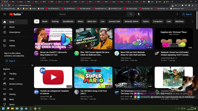The image size is (198, 111).
Task: Click the sidebar Sign in button
Action: (x=10, y=61)
